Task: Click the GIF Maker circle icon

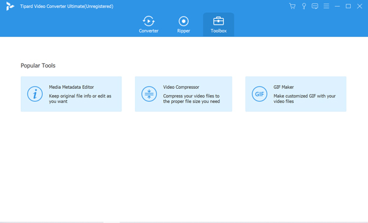Action: tap(259, 94)
